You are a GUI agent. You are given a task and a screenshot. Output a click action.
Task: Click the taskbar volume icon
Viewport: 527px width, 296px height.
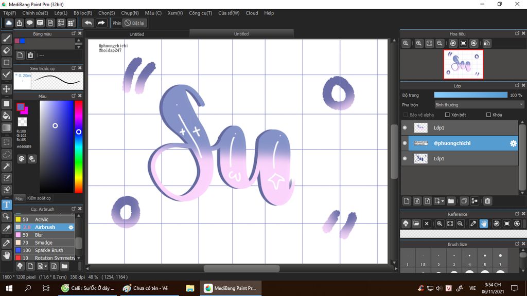(439, 288)
